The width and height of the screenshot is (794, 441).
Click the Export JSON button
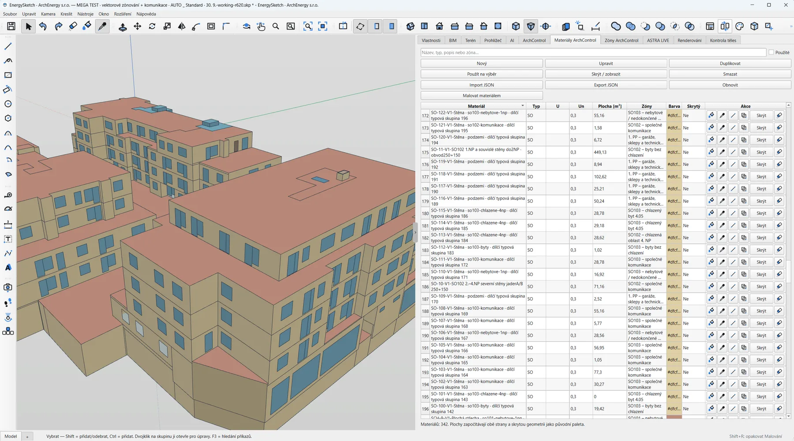point(606,85)
